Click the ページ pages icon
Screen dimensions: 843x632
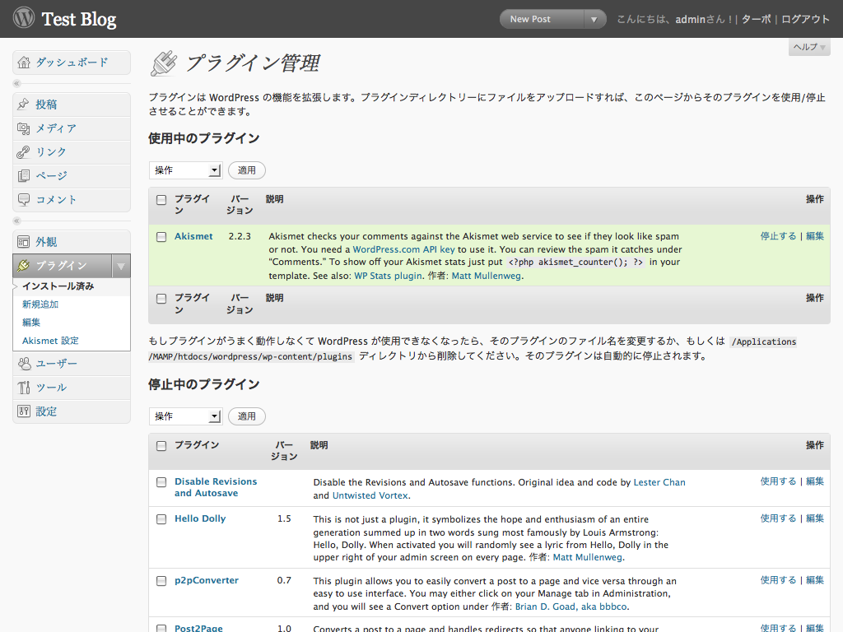pyautogui.click(x=23, y=176)
